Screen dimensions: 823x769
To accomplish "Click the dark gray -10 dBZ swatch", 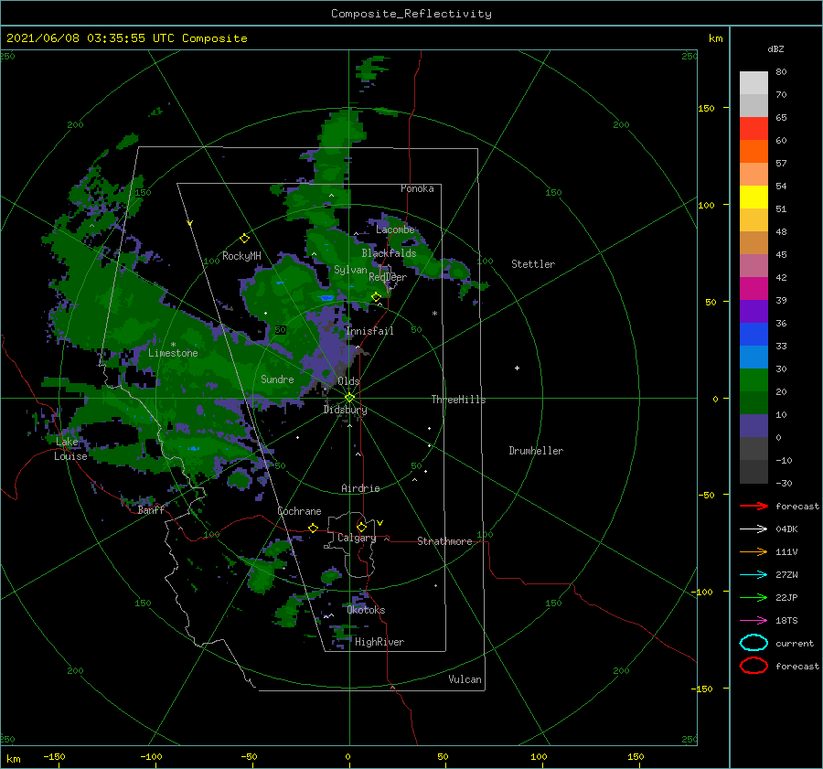I will coord(754,471).
